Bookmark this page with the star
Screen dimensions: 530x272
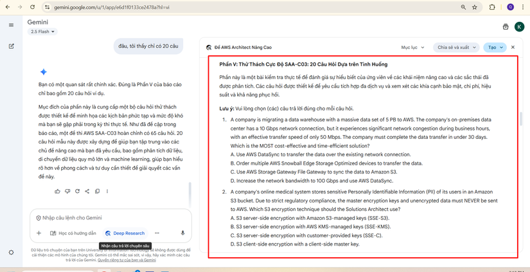coord(475,7)
